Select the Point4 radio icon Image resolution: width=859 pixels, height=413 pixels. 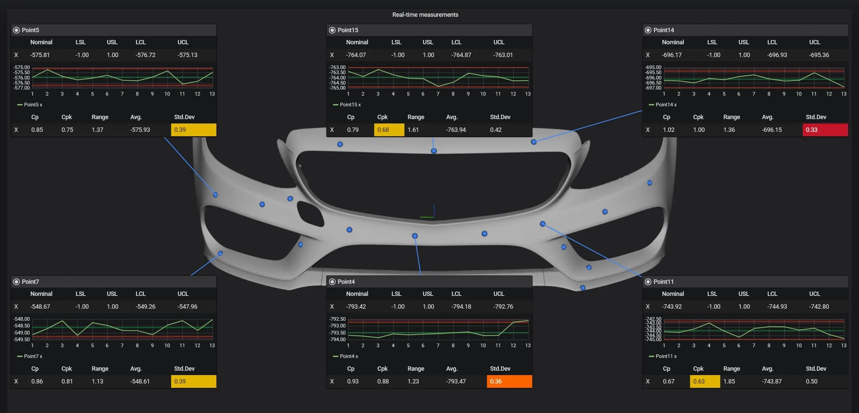[x=332, y=282]
